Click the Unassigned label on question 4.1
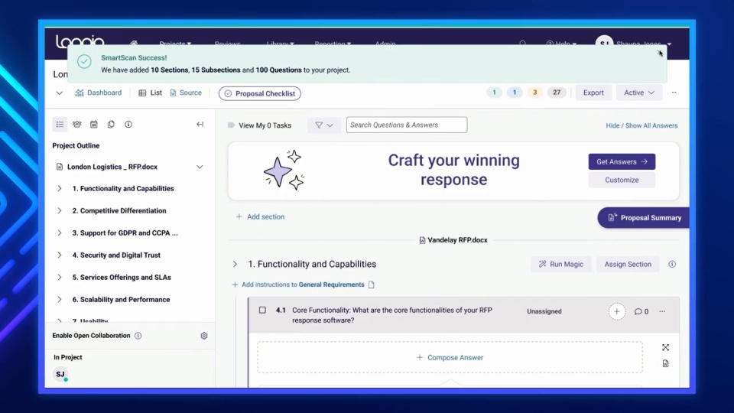 click(x=544, y=311)
